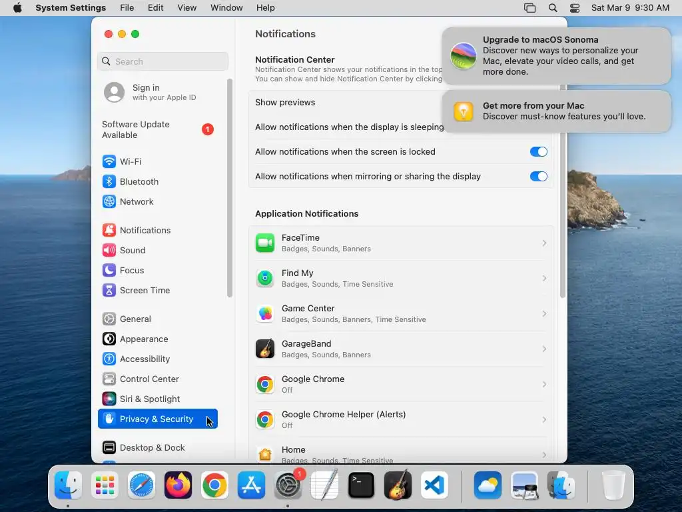Open Software Update Available item
Screen dimensions: 682x512
point(157,129)
